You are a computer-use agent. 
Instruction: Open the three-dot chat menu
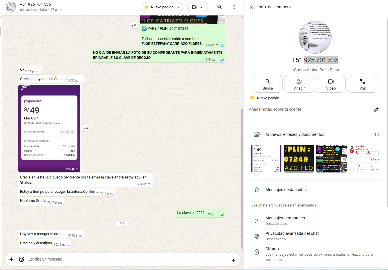(x=234, y=7)
